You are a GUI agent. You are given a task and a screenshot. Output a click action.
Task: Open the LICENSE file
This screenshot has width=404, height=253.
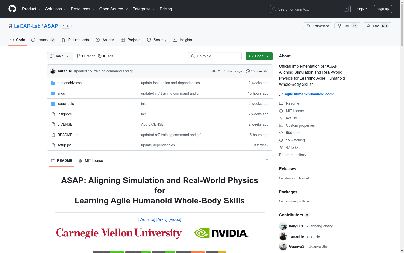point(65,124)
